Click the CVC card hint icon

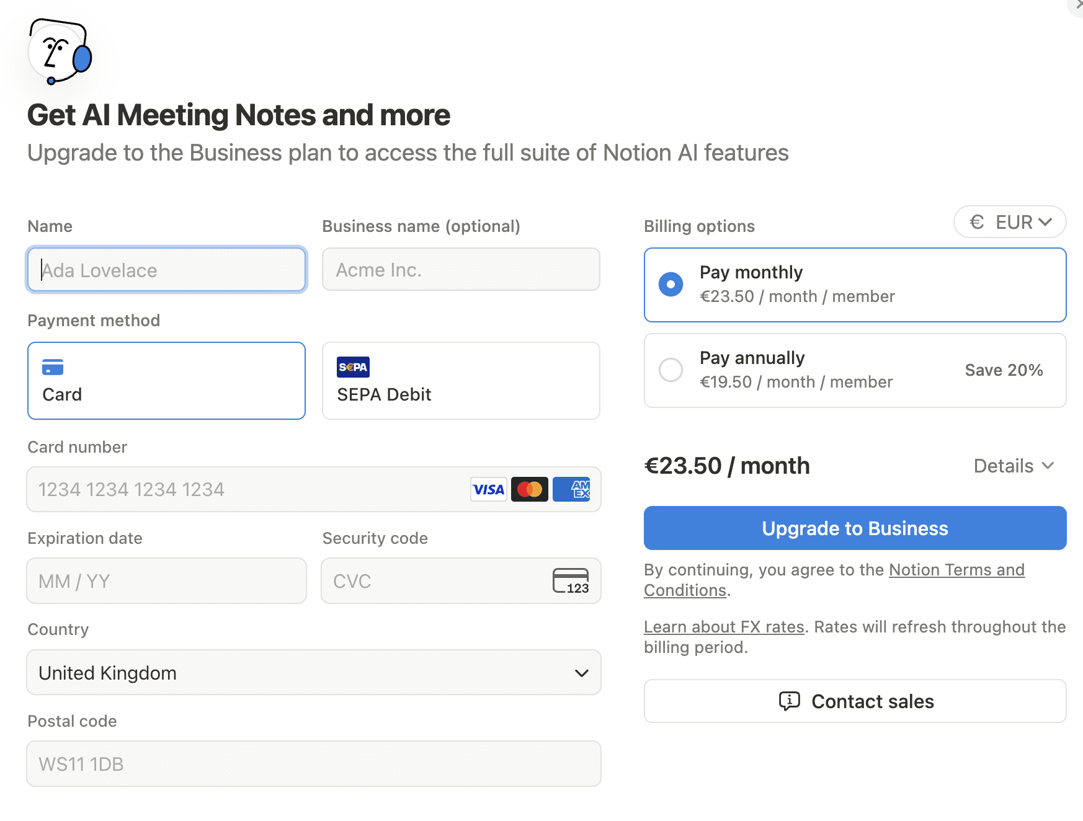pos(571,581)
